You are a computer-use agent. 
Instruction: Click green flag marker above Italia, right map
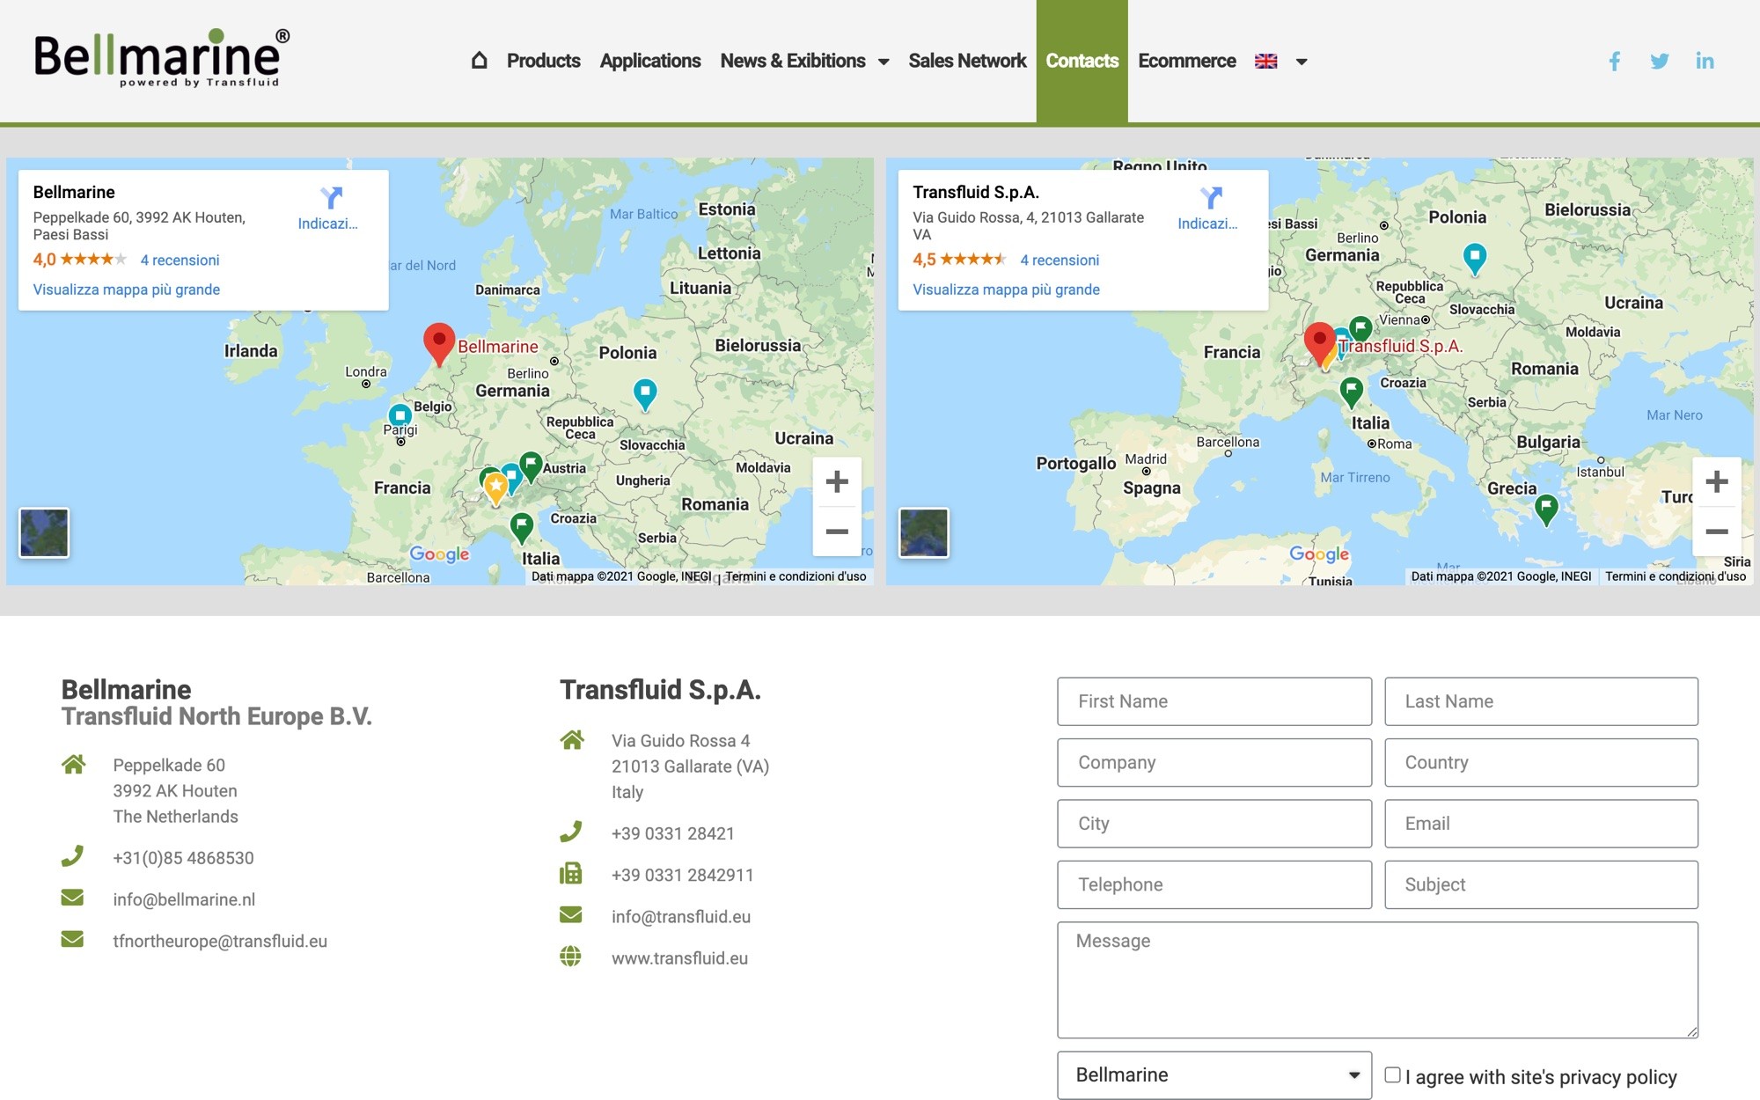tap(1352, 392)
